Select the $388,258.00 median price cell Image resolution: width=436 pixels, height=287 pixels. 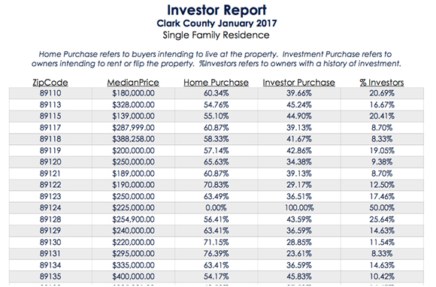[x=133, y=139]
